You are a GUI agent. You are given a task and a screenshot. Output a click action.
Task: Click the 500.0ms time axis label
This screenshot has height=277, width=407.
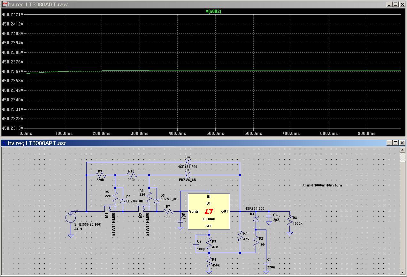(x=215, y=133)
